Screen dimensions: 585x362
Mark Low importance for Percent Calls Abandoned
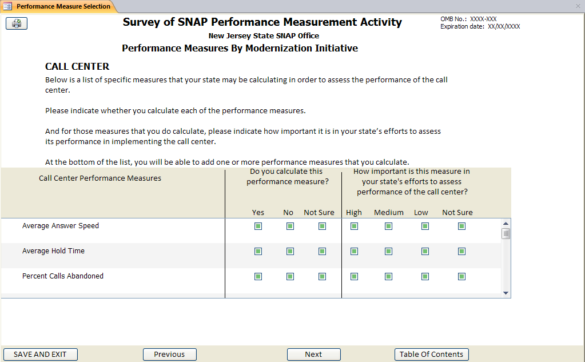[x=425, y=276]
